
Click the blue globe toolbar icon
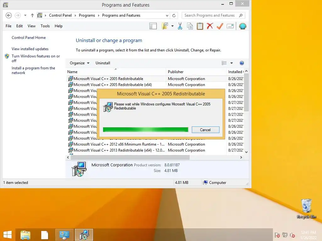(x=243, y=26)
